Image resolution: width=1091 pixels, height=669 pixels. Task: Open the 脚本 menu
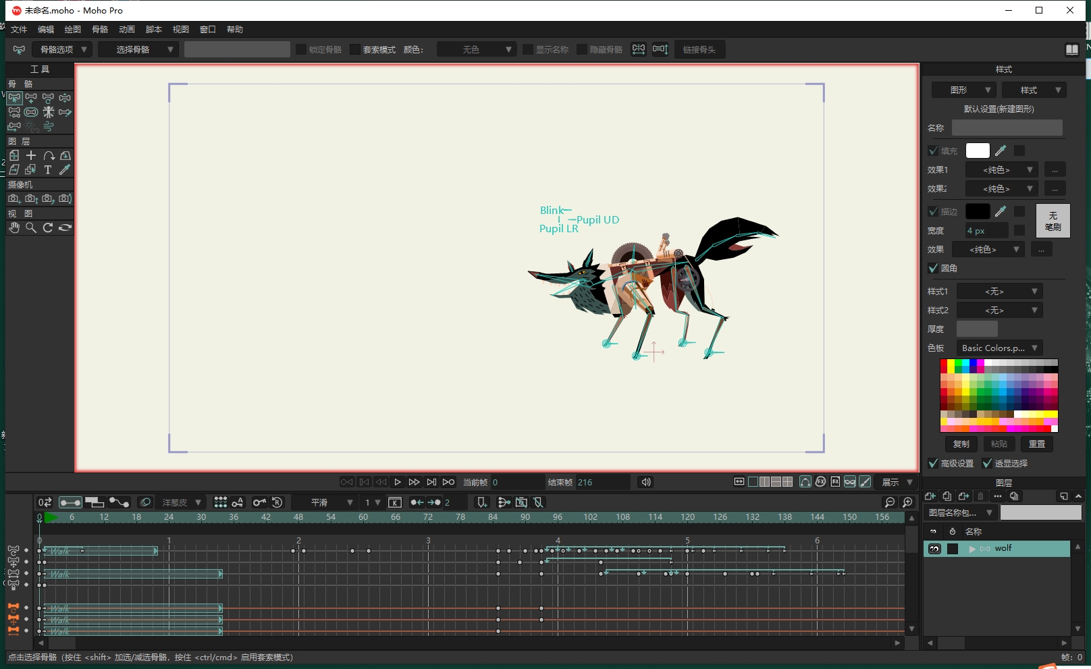click(154, 30)
